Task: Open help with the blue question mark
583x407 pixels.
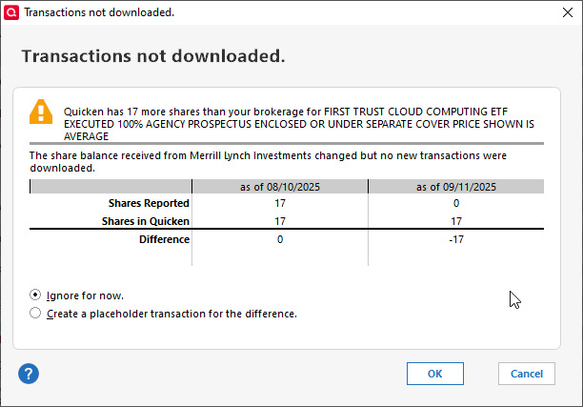Action: tap(29, 373)
